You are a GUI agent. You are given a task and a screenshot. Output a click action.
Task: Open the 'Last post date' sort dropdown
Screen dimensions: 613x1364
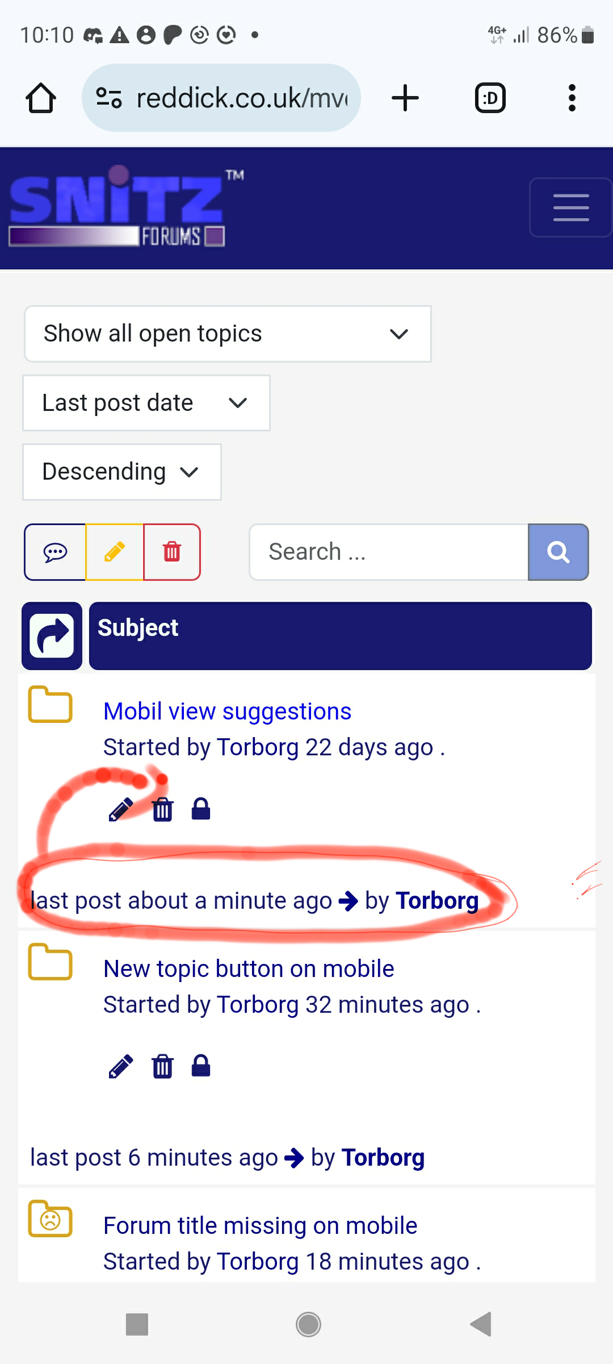[146, 403]
